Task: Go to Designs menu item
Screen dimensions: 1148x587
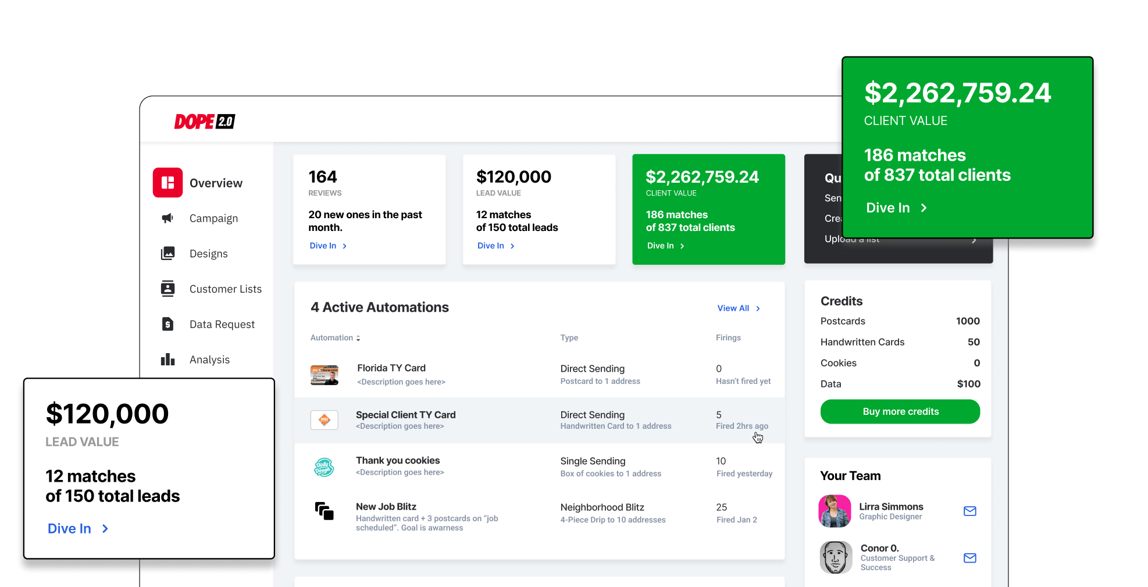Action: (x=208, y=254)
